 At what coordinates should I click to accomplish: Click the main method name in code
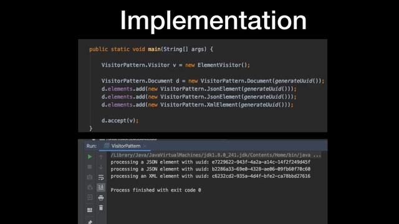coord(154,49)
